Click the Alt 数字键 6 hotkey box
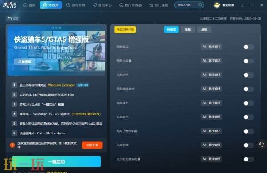Screen dimensions: 267x173 (211, 117)
